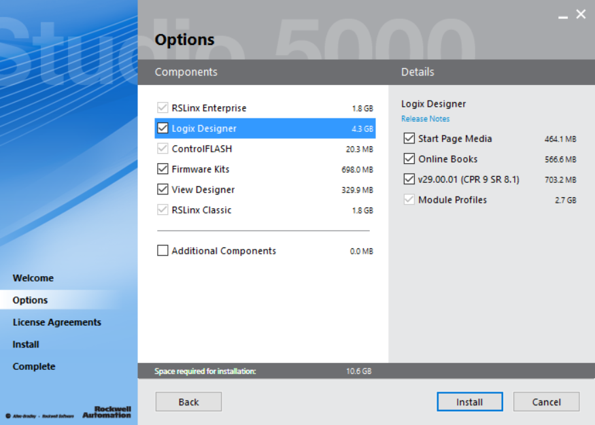Click the 4.3 GB size of Logix Designer
Image resolution: width=595 pixels, height=425 pixels.
tap(362, 129)
